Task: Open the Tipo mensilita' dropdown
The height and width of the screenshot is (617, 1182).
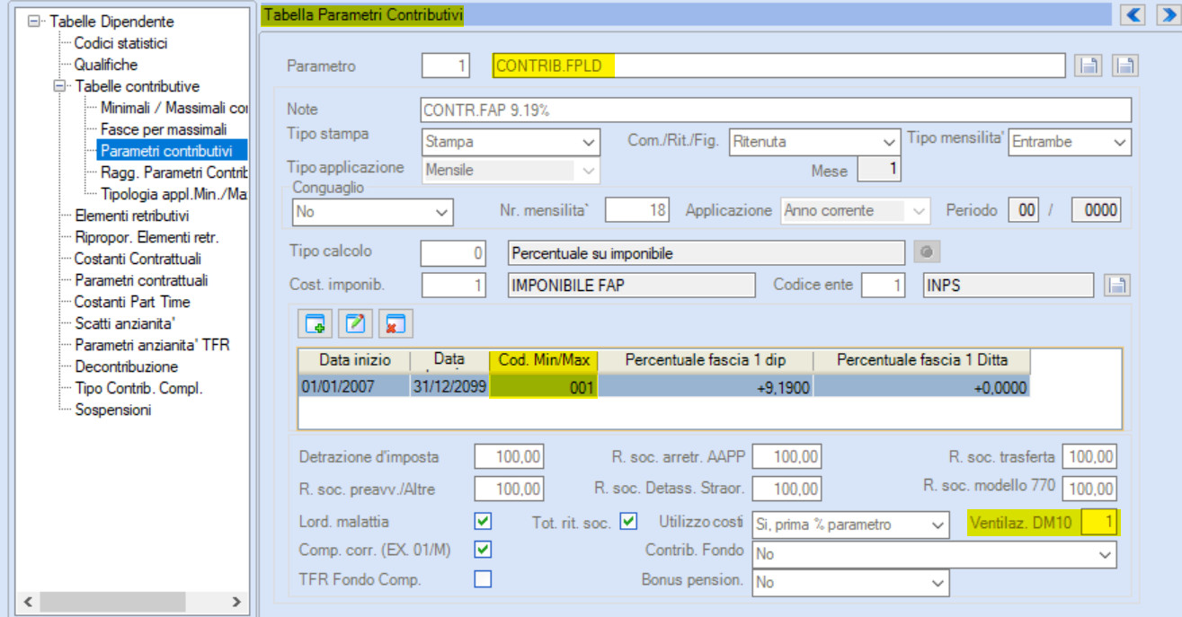Action: point(1119,142)
